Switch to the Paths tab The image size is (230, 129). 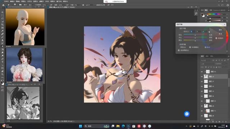pyautogui.click(x=212, y=56)
